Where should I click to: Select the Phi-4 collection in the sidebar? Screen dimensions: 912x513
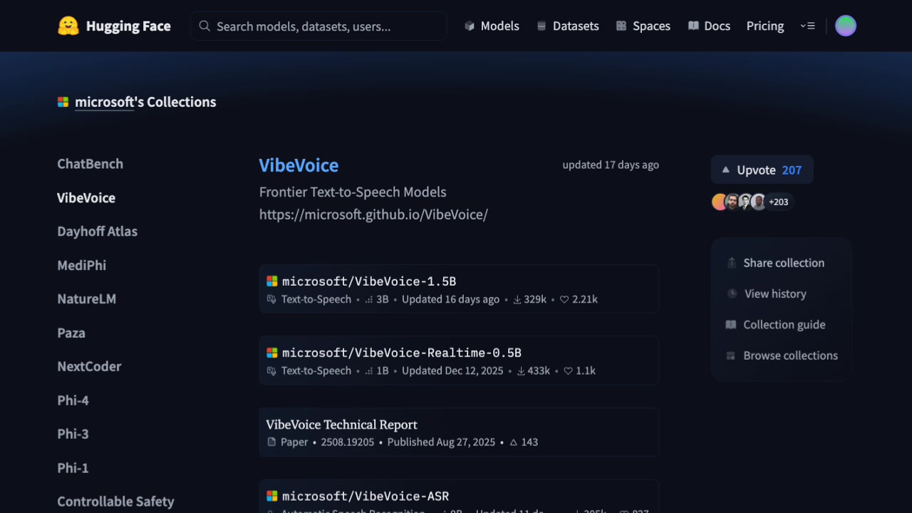(73, 400)
